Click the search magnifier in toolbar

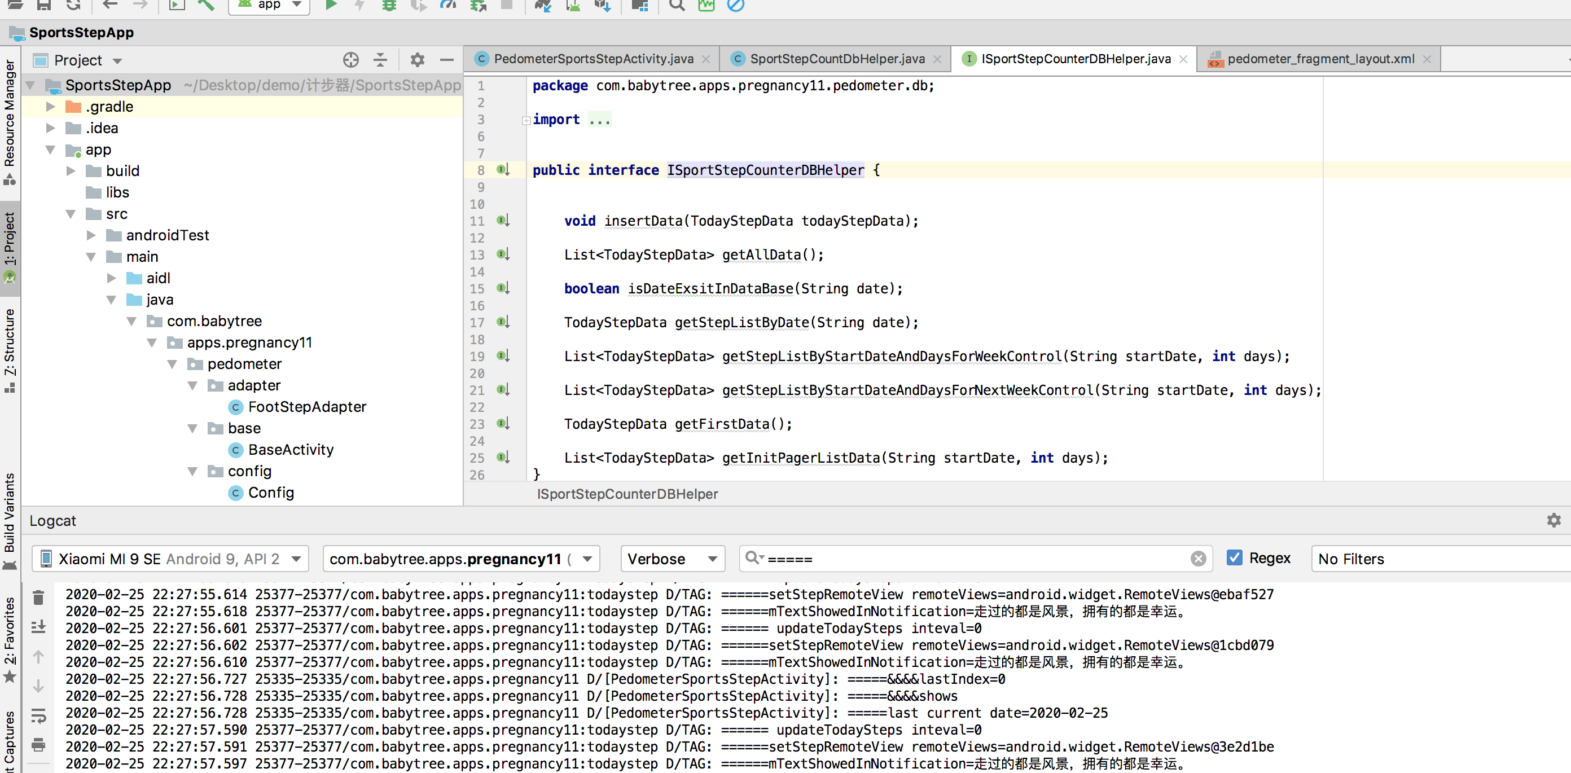coord(677,6)
